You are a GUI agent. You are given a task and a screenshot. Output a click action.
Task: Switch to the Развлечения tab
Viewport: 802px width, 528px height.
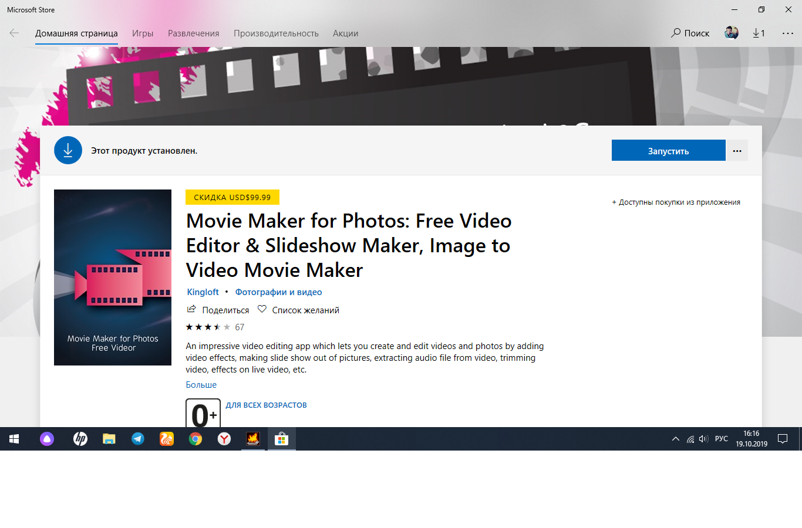[193, 33]
